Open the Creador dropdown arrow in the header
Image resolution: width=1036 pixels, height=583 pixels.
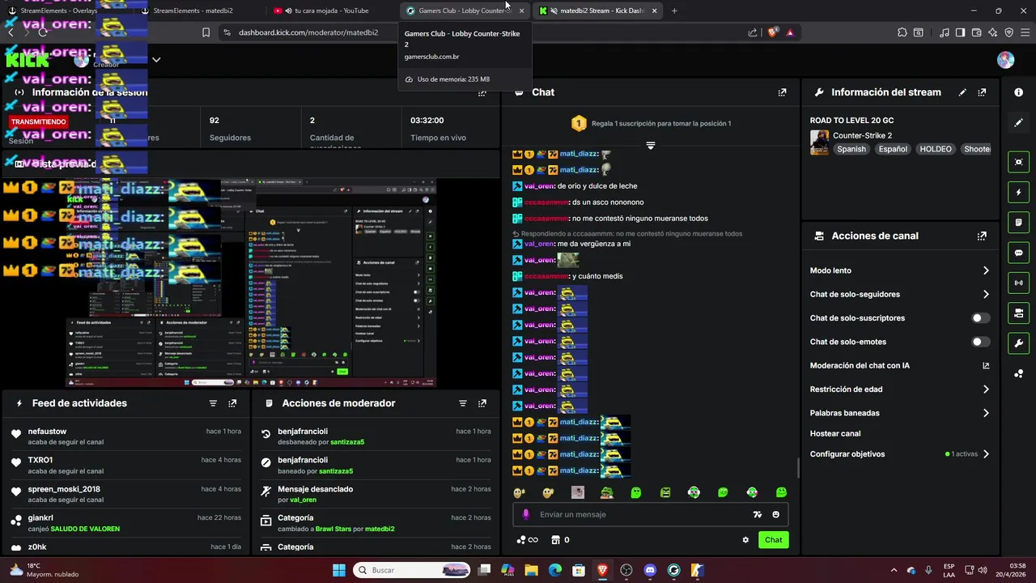[x=156, y=60]
